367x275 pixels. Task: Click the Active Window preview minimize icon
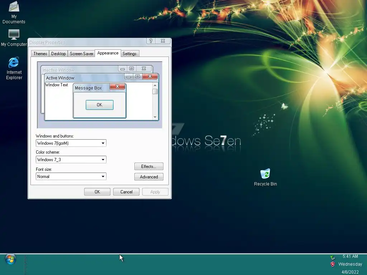(129, 77)
